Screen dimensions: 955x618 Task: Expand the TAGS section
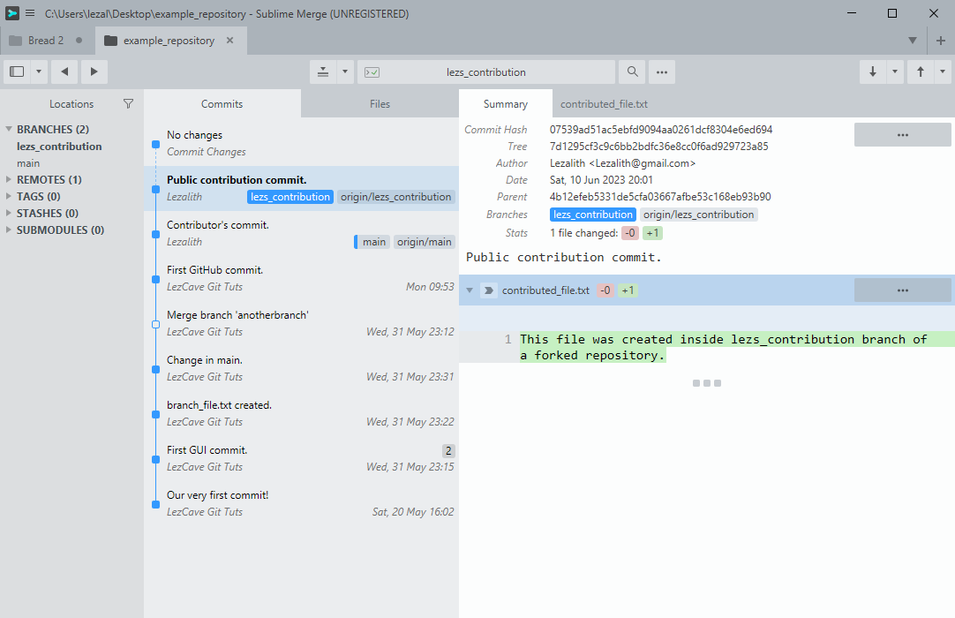tap(9, 196)
